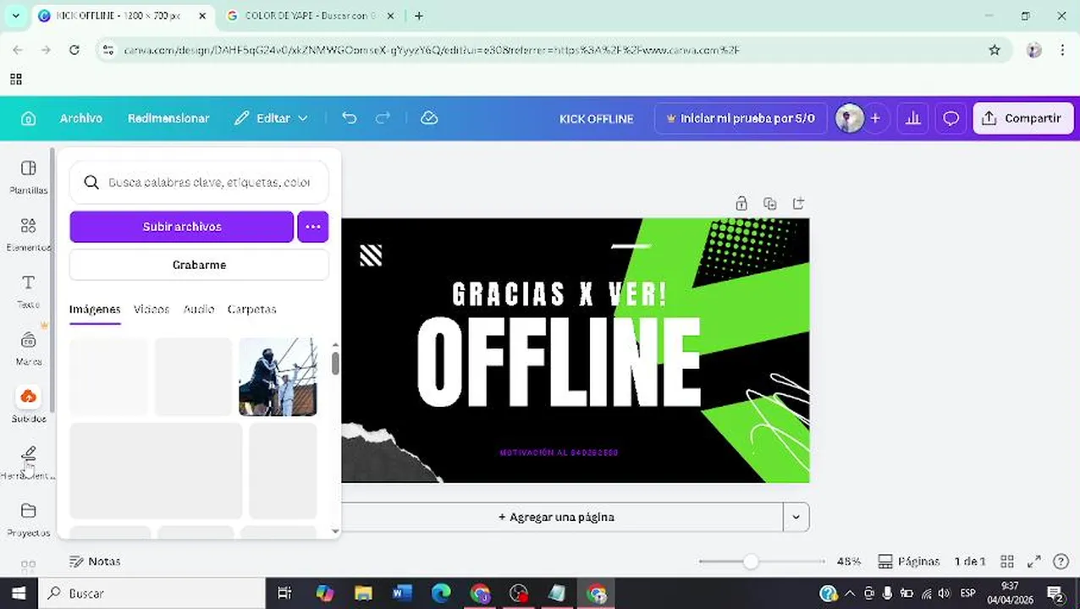Image resolution: width=1080 pixels, height=609 pixels.
Task: Open the 45% zoom level menu
Action: click(849, 562)
